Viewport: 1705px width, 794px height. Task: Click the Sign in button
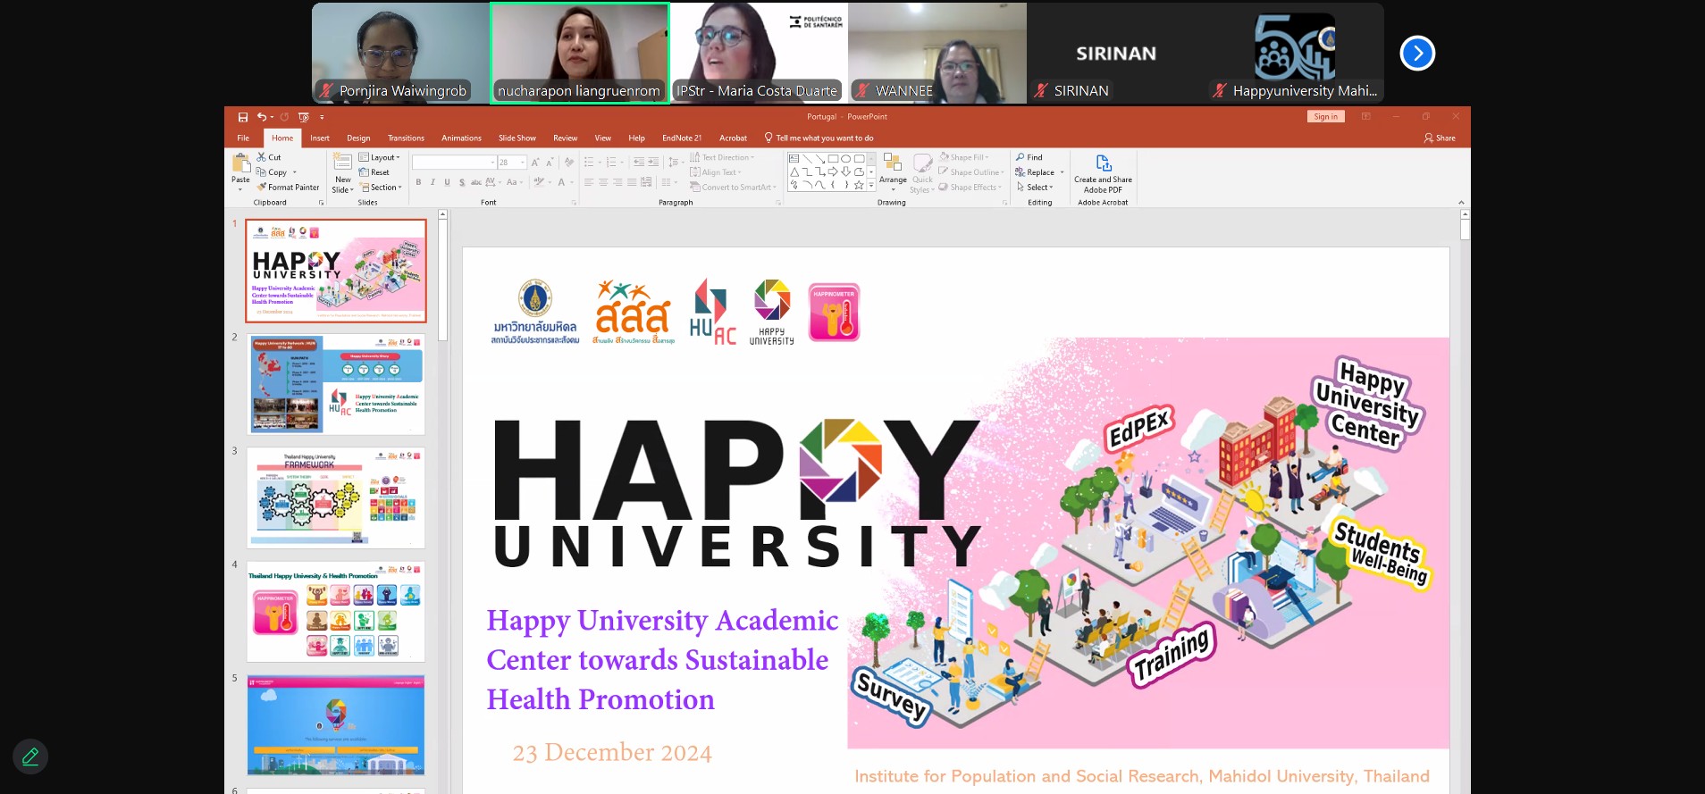[1326, 117]
